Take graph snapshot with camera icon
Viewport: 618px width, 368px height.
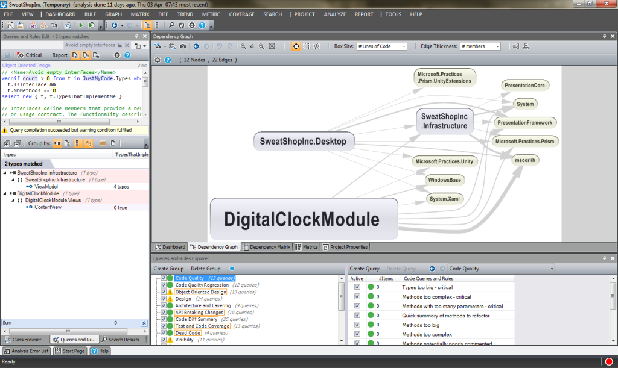click(x=183, y=46)
